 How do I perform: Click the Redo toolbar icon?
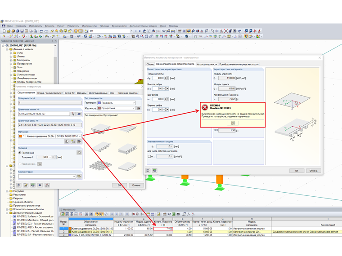pyautogui.click(x=46, y=31)
